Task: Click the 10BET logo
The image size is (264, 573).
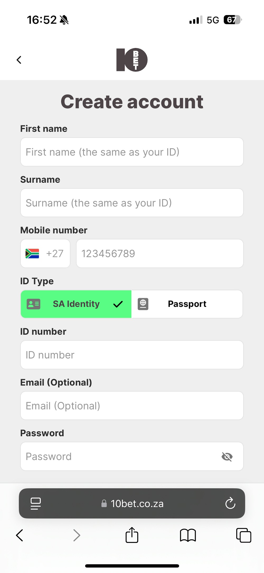Action: pyautogui.click(x=132, y=60)
